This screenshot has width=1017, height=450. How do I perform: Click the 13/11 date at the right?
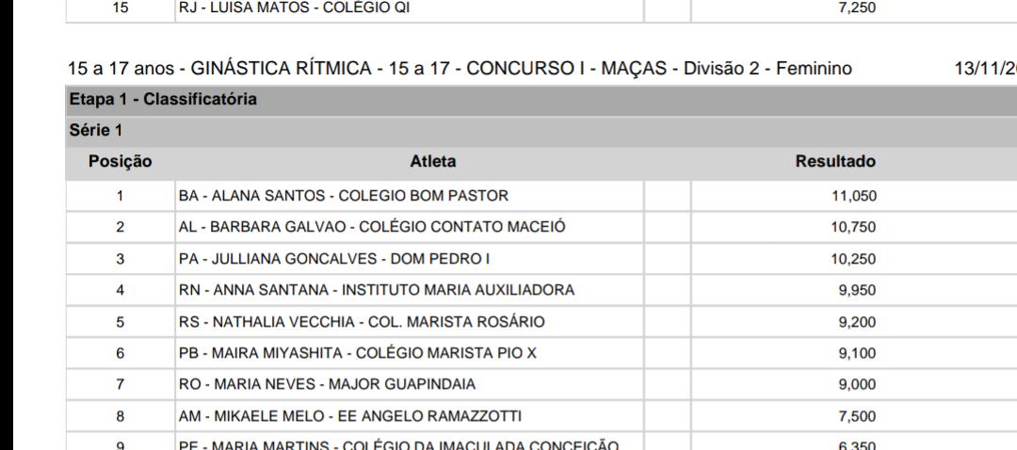985,68
